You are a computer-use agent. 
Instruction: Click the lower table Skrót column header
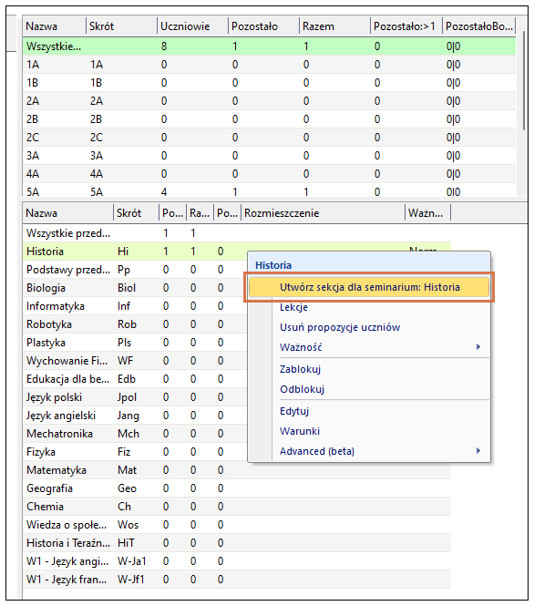[x=137, y=213]
